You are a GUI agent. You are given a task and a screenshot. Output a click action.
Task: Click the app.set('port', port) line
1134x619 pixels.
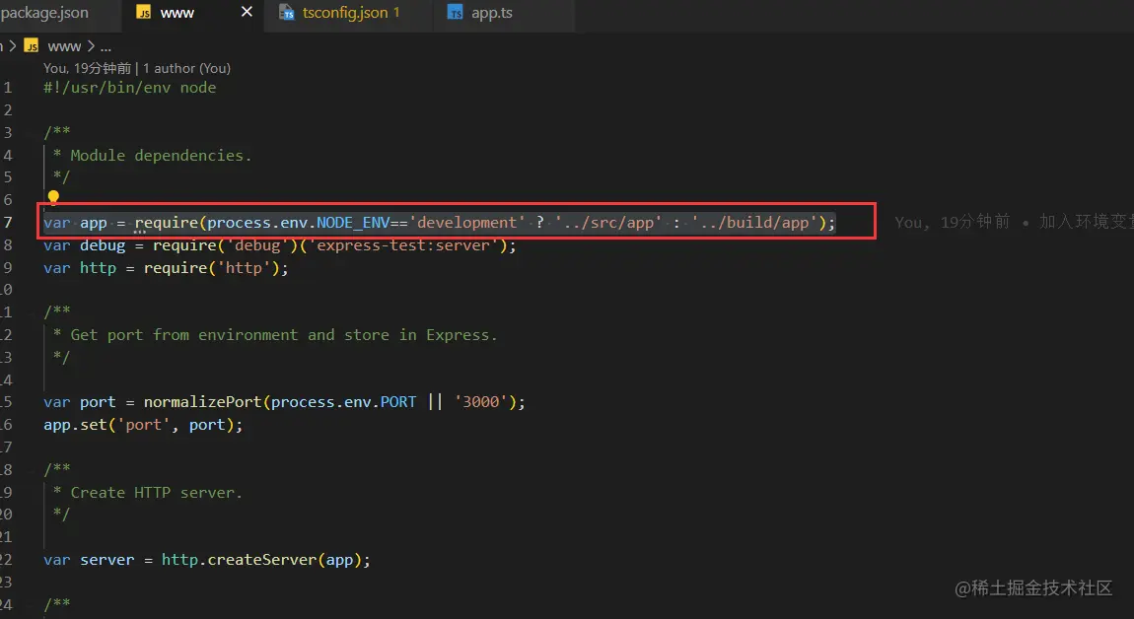(x=143, y=425)
